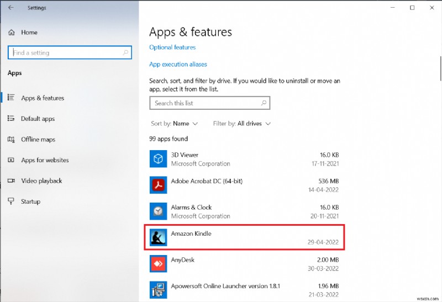
Task: Click the 2.00 MB size value
Action: coord(328,259)
